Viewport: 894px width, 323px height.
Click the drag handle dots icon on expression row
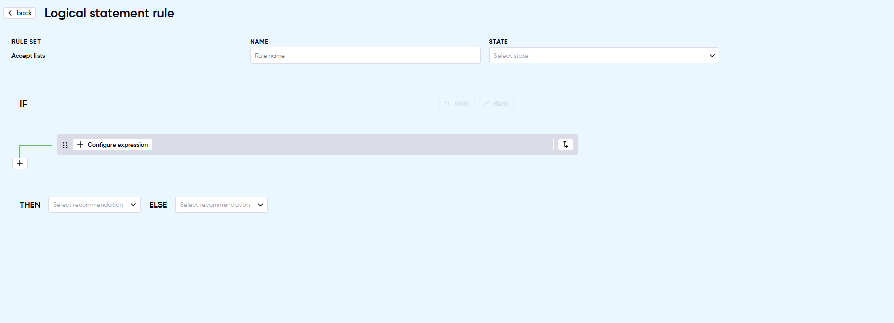[65, 145]
